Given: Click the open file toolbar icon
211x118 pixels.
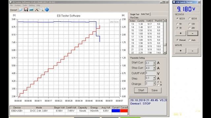Looking at the screenshot, I should (20, 10).
